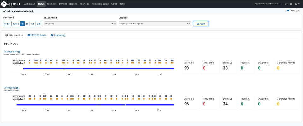
Task: Expand the Channel/Asset dropdown
Action: click(x=115, y=24)
